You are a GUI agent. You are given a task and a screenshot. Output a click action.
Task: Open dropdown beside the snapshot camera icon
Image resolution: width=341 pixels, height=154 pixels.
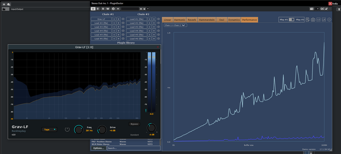tap(317, 9)
